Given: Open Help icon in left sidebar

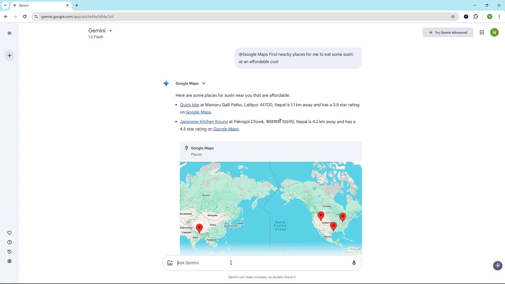Looking at the screenshot, I should tap(9, 243).
